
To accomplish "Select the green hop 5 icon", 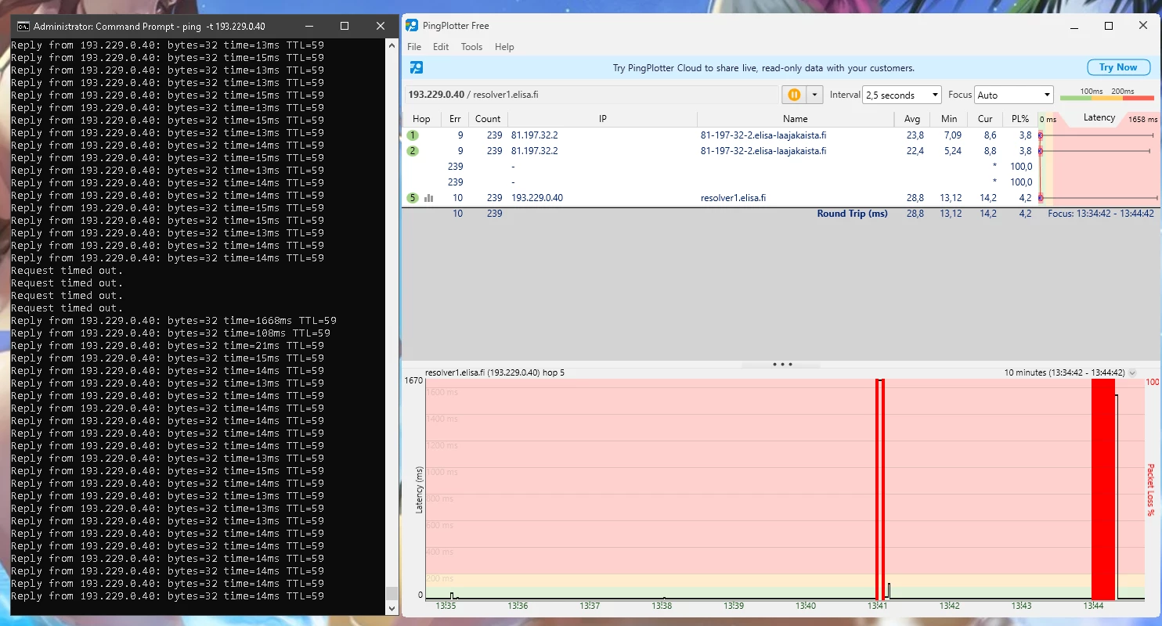I will 413,198.
